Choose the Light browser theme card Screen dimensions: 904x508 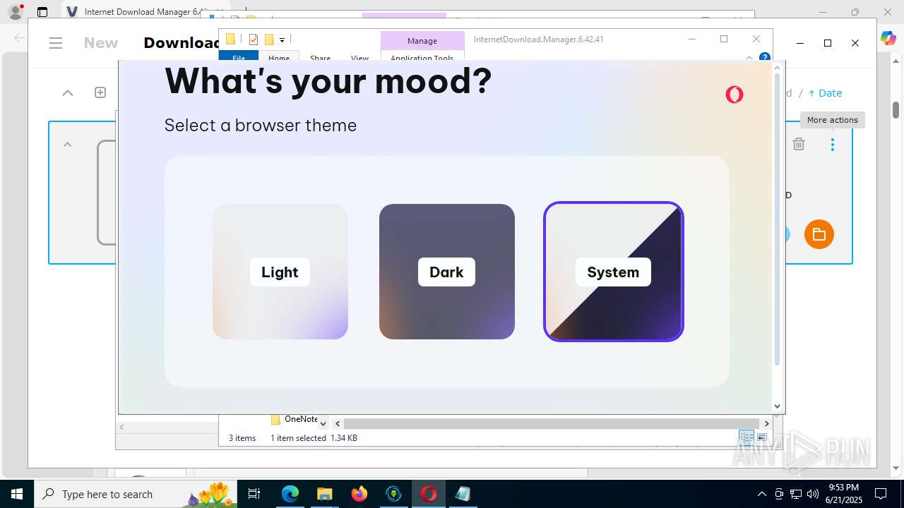pyautogui.click(x=280, y=272)
